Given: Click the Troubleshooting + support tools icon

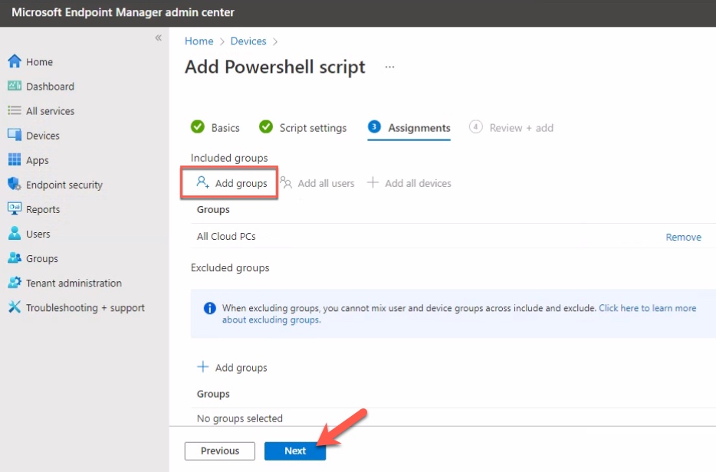Looking at the screenshot, I should tap(14, 307).
